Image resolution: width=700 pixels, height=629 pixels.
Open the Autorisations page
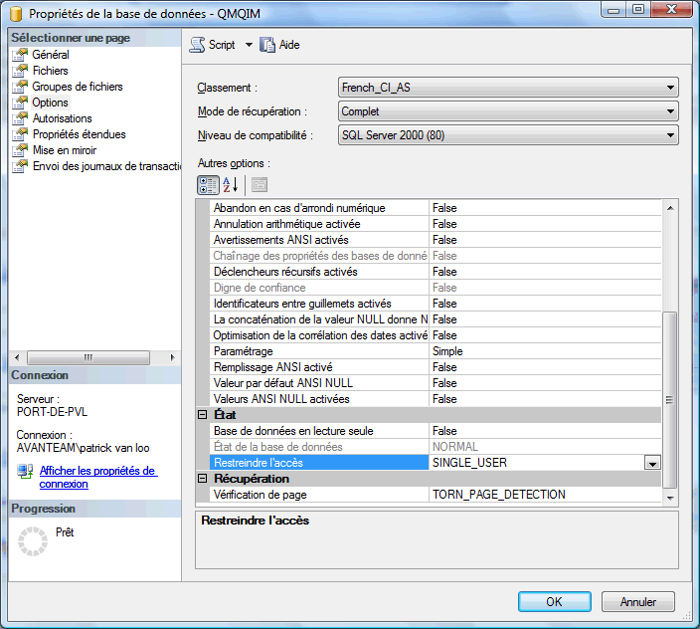coord(62,118)
